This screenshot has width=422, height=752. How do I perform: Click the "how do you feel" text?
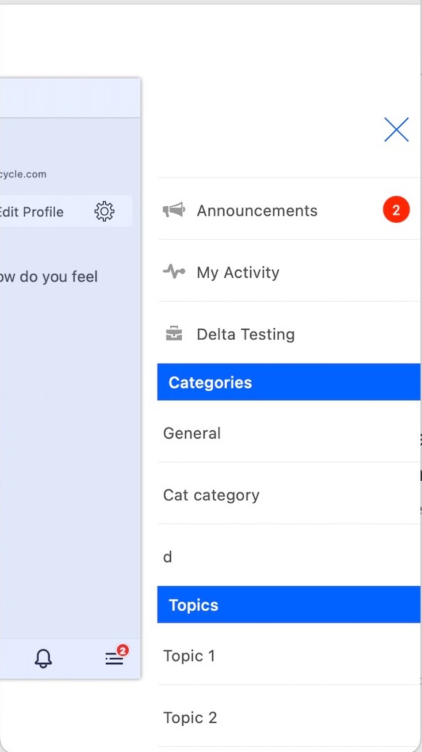coord(49,277)
